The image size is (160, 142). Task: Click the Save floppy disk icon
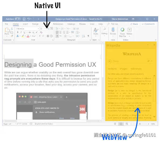tap(24, 19)
